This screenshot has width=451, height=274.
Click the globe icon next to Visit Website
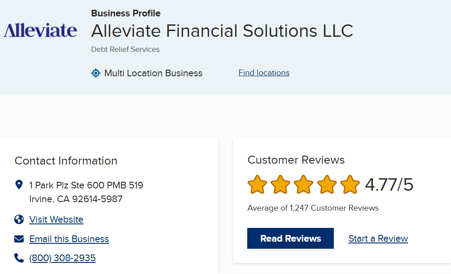pos(18,219)
